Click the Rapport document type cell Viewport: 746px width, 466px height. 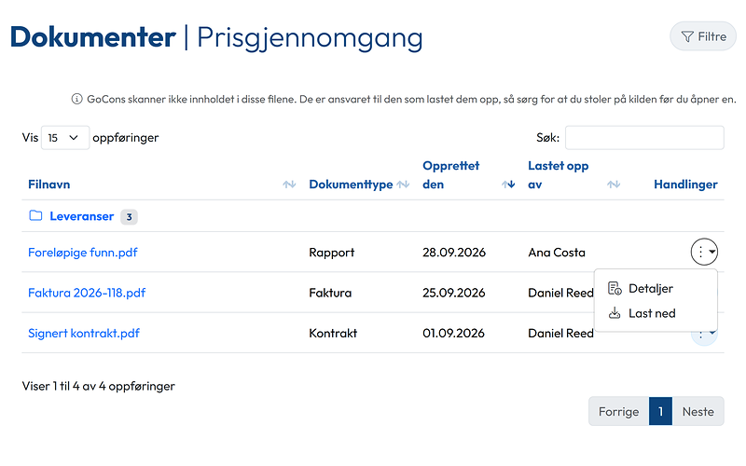click(x=332, y=252)
